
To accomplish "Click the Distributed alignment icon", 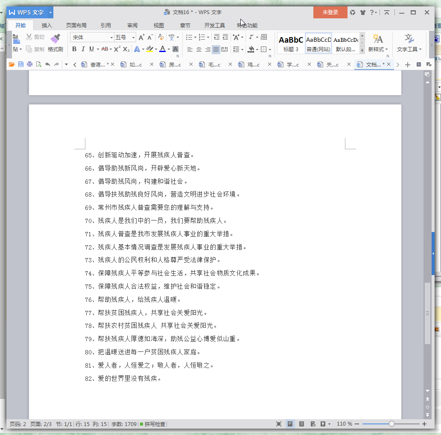I will pyautogui.click(x=225, y=49).
